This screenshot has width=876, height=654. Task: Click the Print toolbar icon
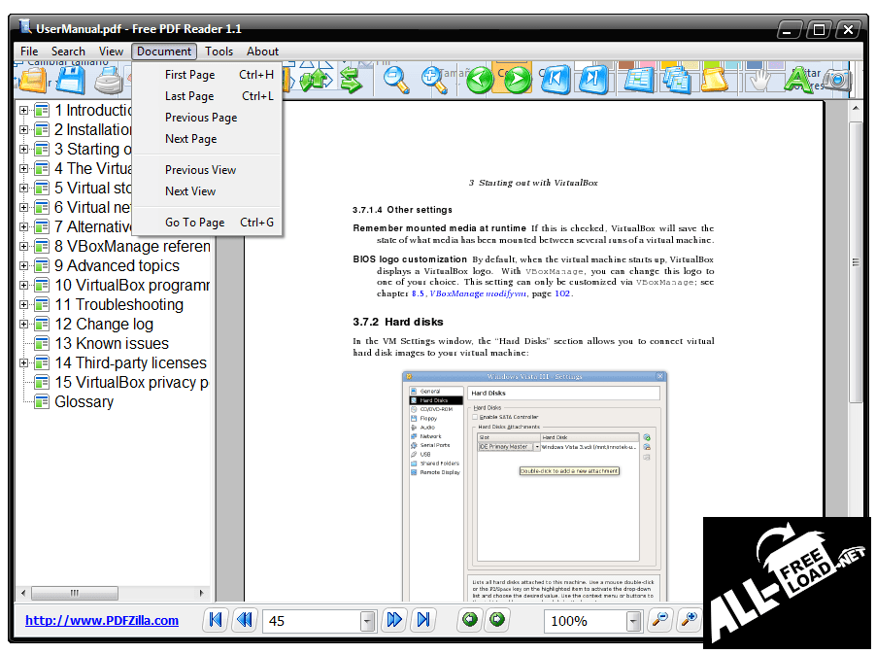point(109,81)
